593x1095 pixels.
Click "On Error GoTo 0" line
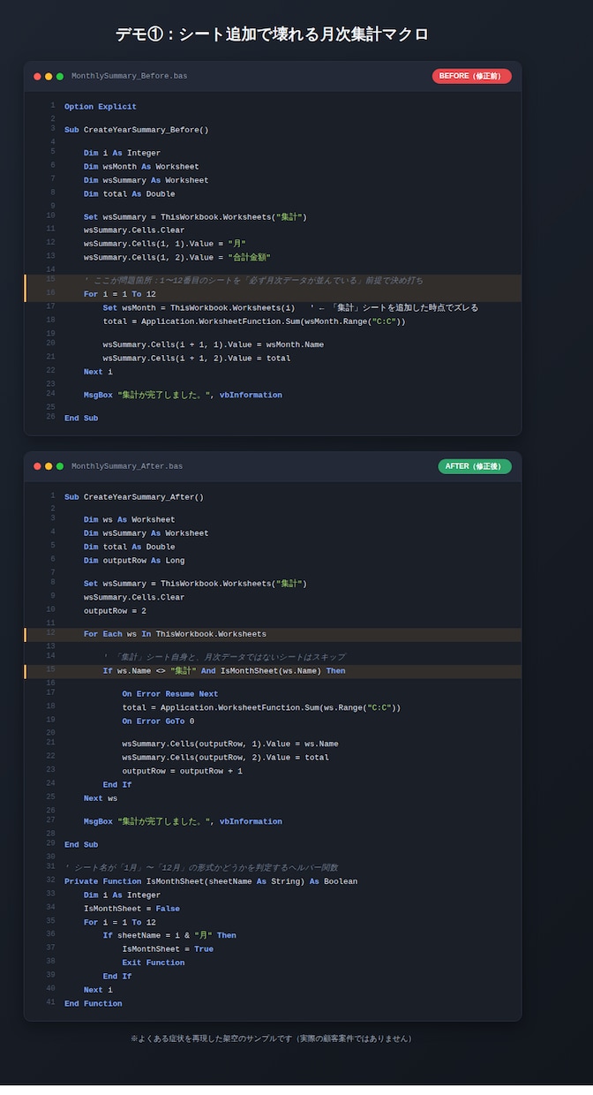(x=158, y=721)
